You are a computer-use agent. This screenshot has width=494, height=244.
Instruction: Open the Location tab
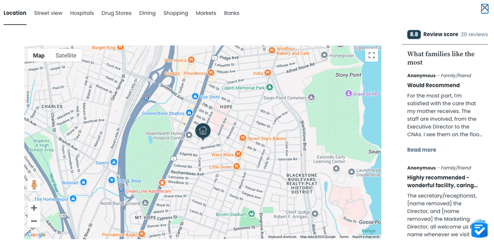tap(15, 13)
